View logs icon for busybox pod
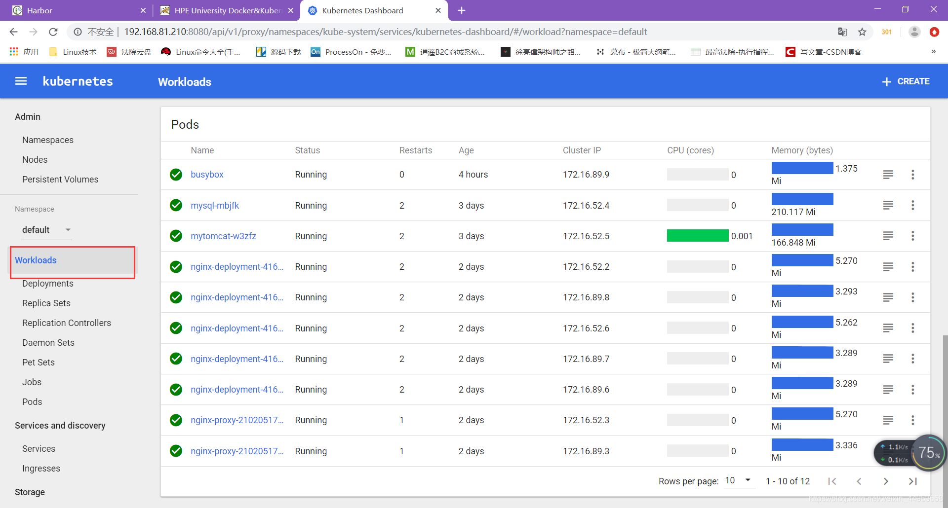This screenshot has width=948, height=508. [888, 175]
